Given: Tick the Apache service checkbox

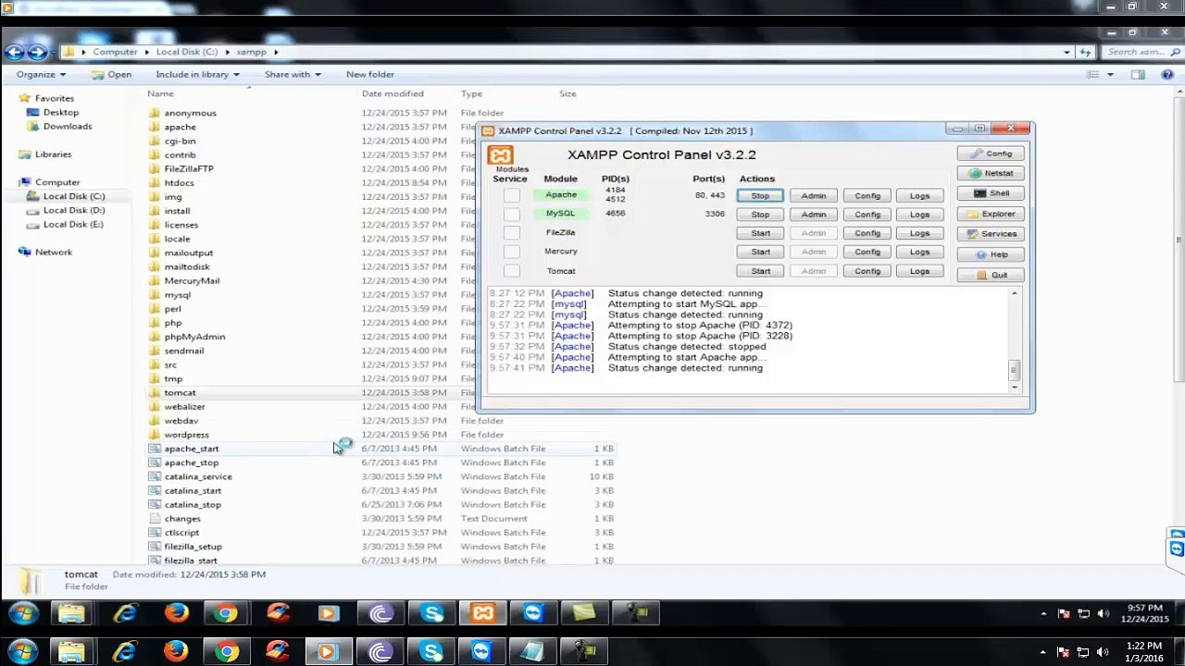Looking at the screenshot, I should click(511, 195).
